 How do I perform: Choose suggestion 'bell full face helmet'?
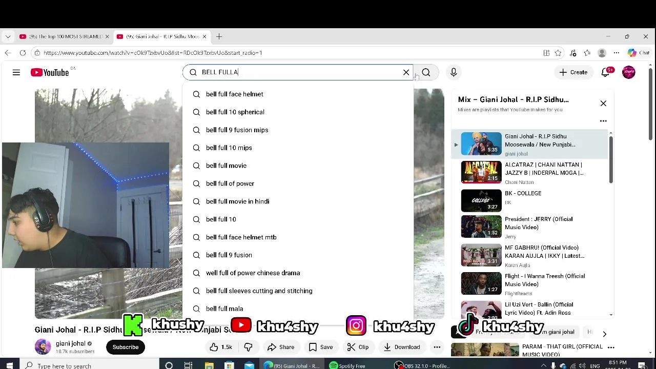298,94
